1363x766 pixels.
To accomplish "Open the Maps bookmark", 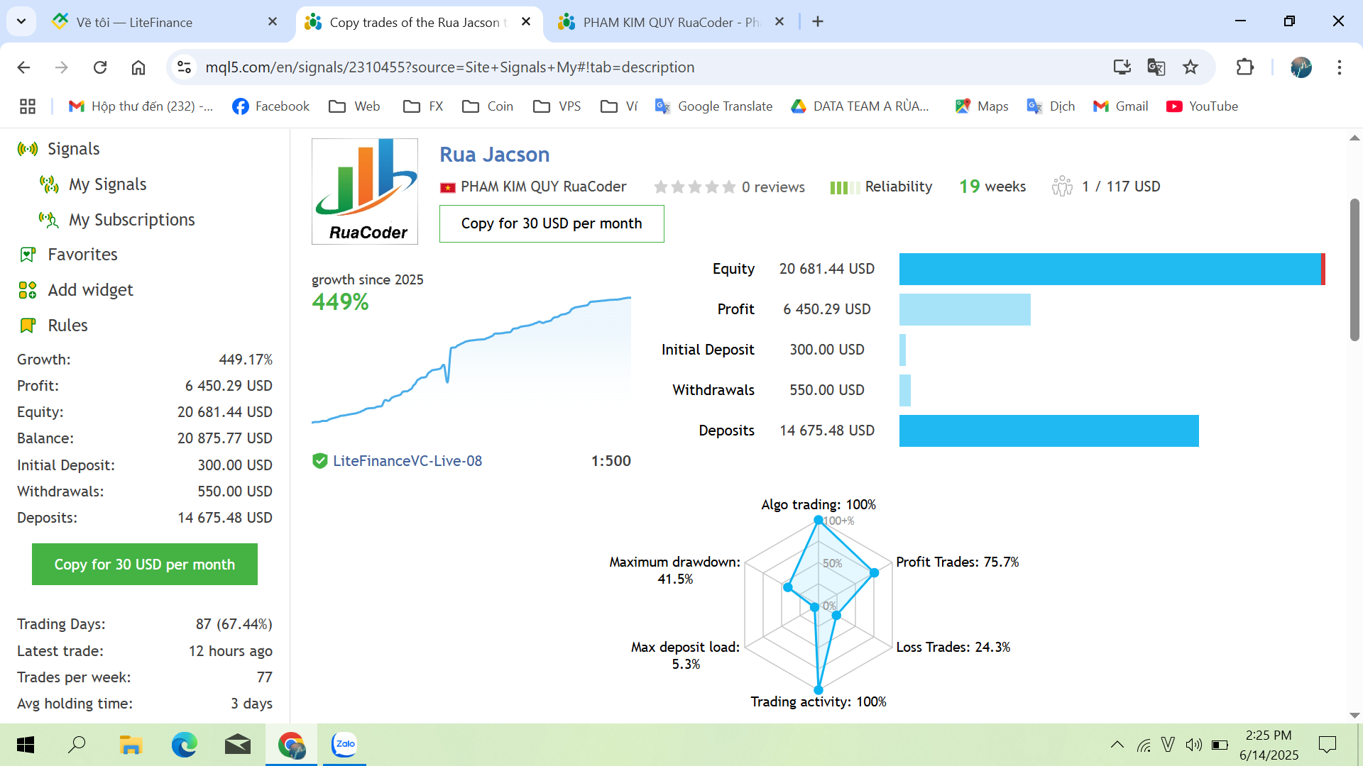I will 982,106.
